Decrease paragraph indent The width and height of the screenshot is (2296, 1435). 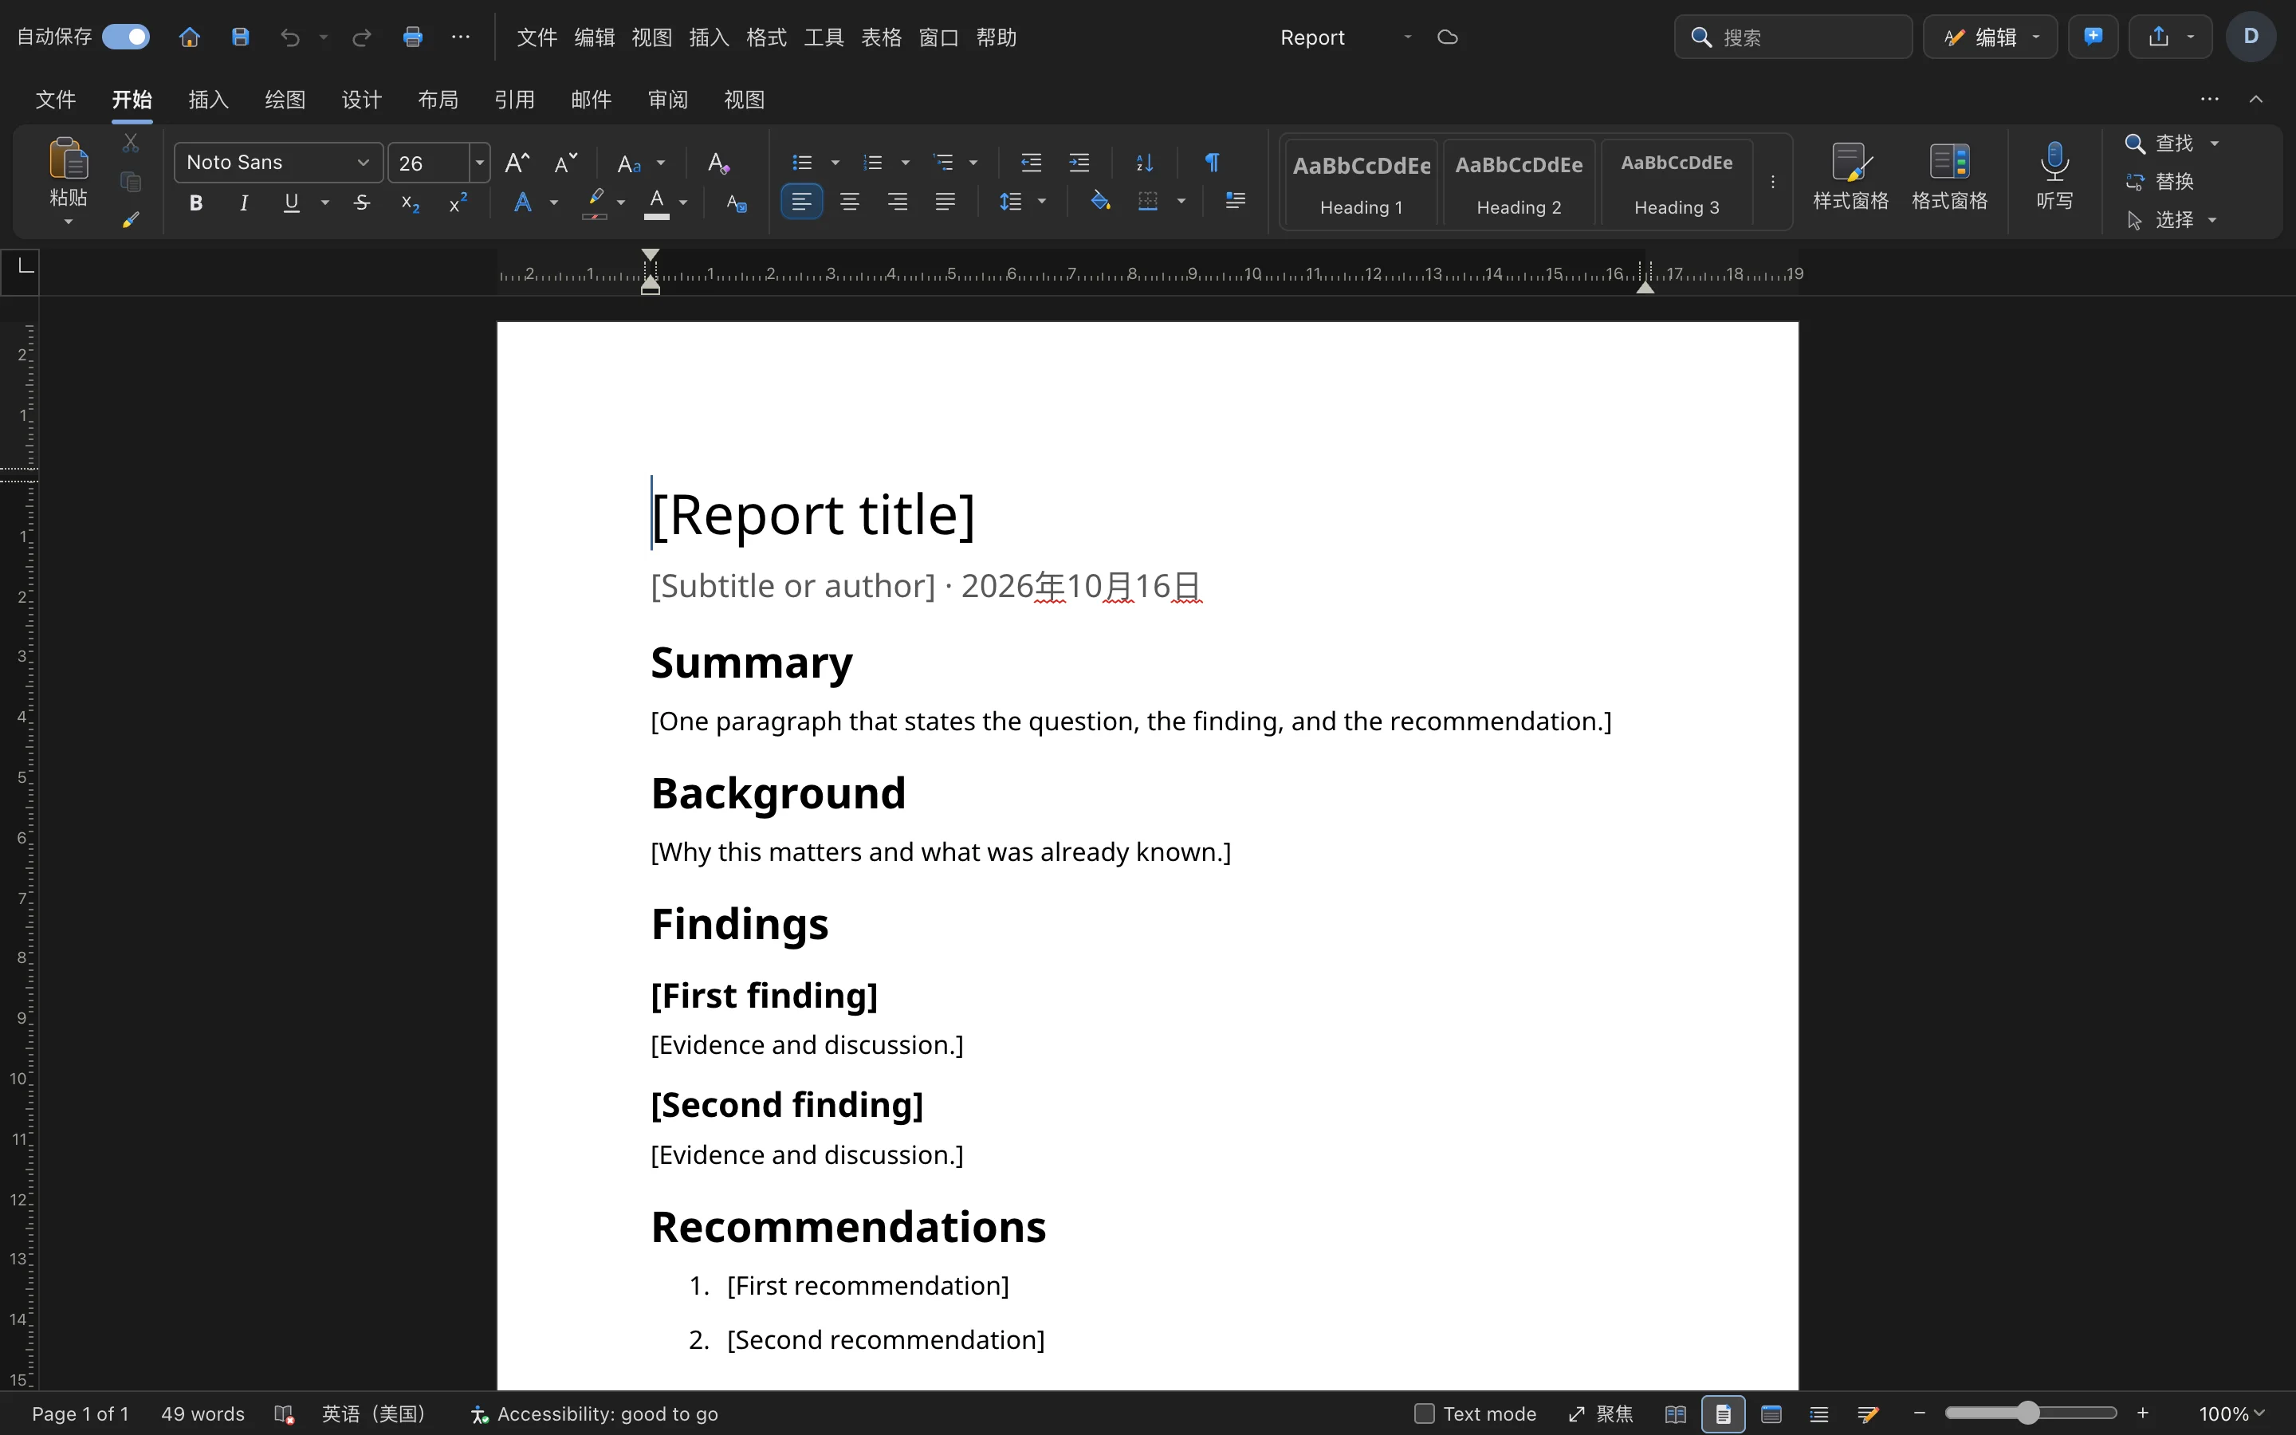coord(1032,163)
